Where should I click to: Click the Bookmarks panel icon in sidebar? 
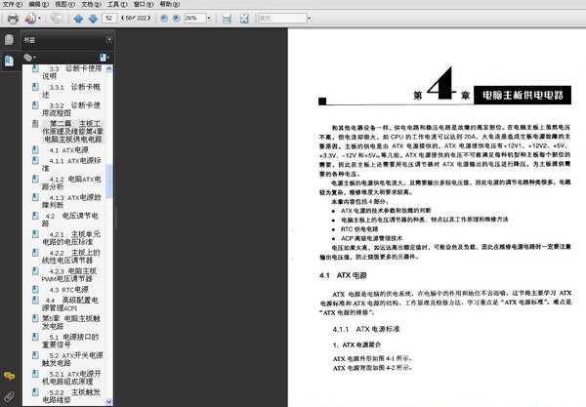pos(9,61)
